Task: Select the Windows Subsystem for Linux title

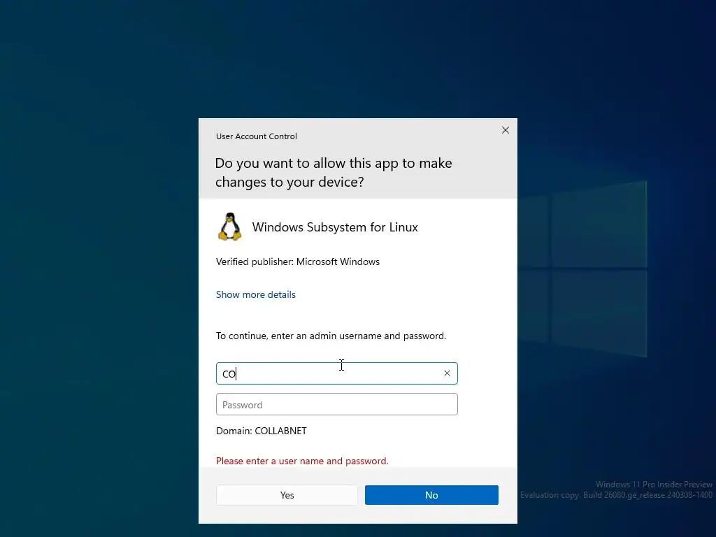Action: tap(335, 227)
